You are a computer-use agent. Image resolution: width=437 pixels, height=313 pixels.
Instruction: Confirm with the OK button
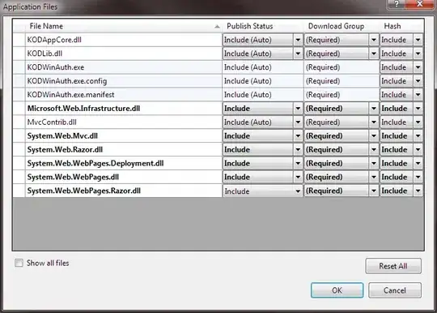pyautogui.click(x=337, y=290)
